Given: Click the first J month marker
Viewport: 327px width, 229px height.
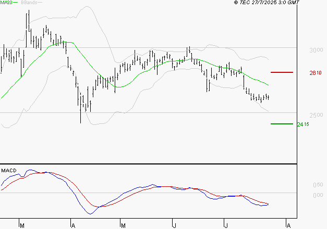Looking at the screenshot, I should pos(175,226).
